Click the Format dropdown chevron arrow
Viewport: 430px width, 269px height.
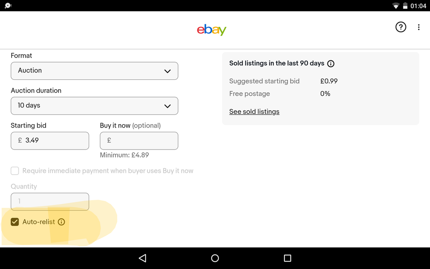tap(168, 71)
